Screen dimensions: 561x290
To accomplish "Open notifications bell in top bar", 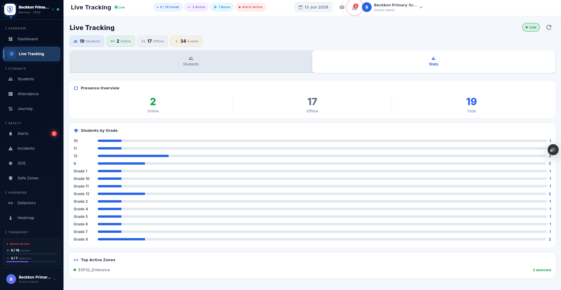I will coord(355,8).
